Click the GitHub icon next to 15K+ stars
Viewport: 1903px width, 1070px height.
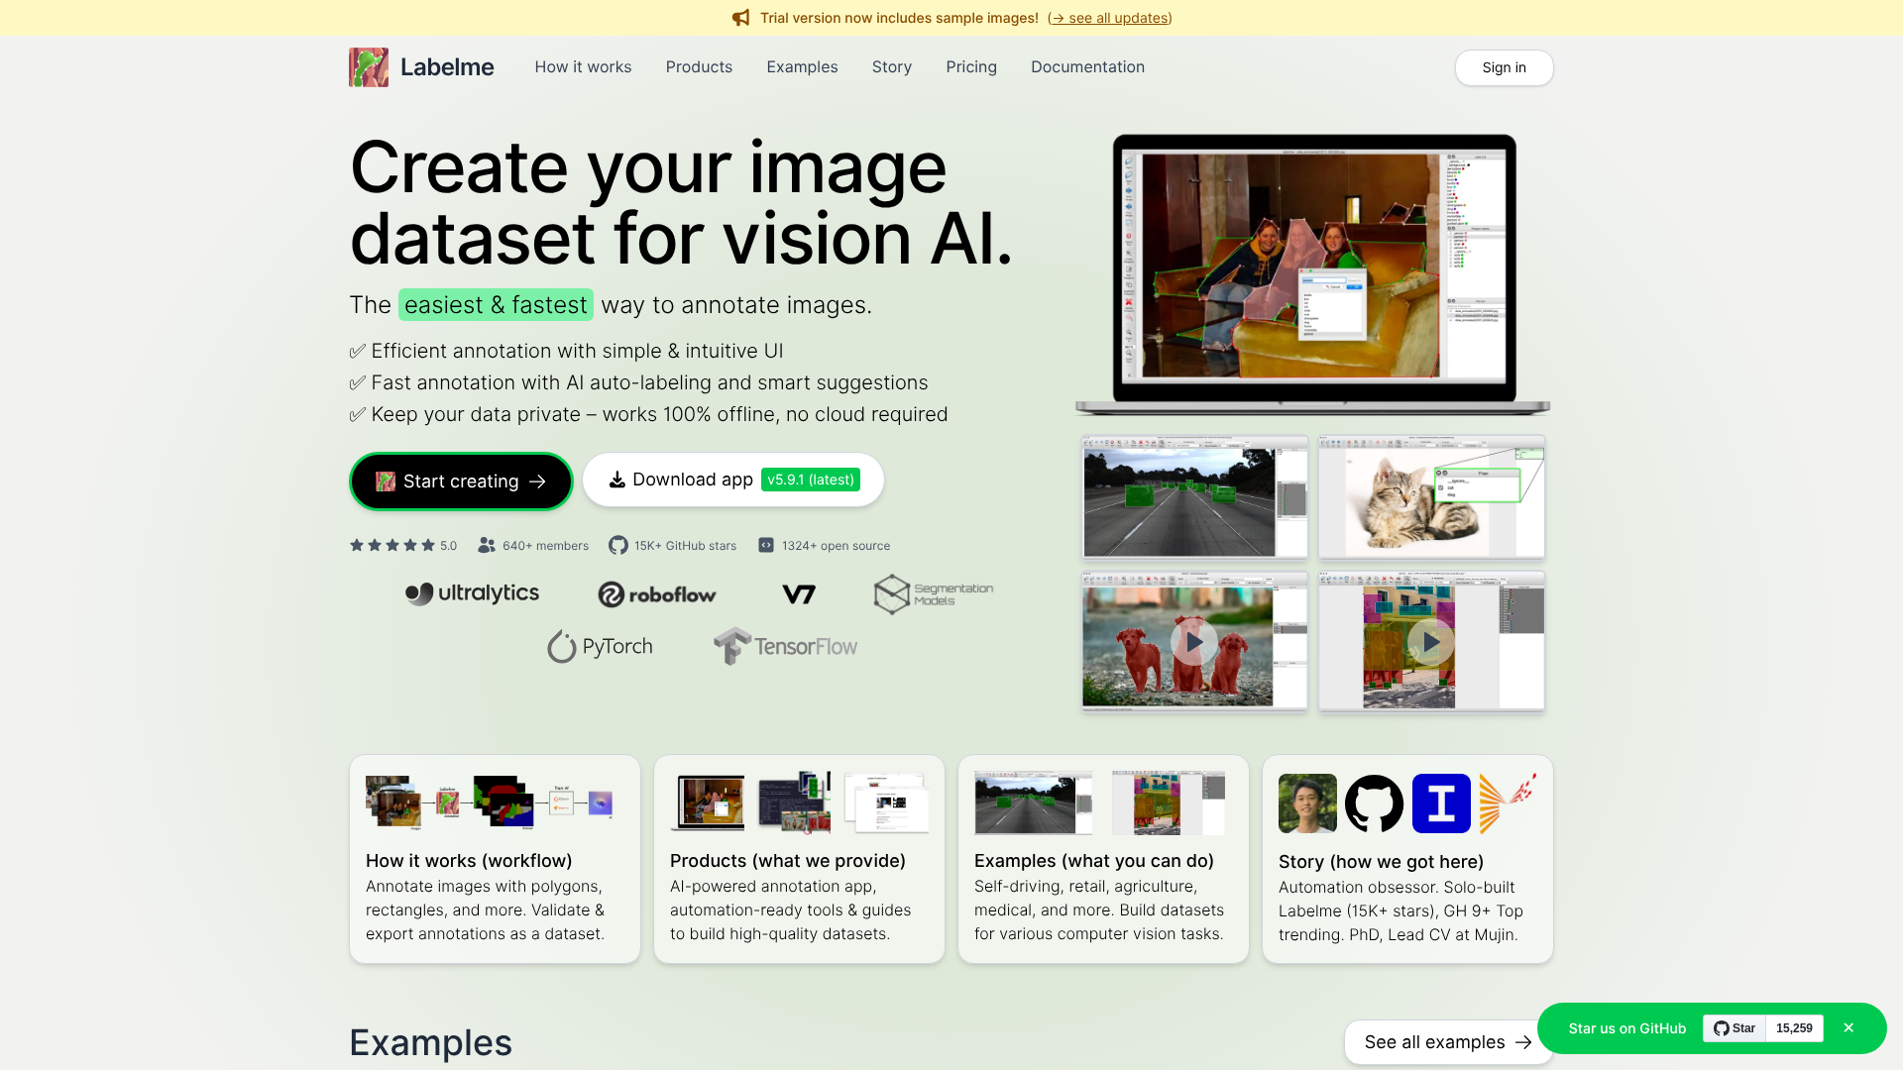pyautogui.click(x=617, y=545)
